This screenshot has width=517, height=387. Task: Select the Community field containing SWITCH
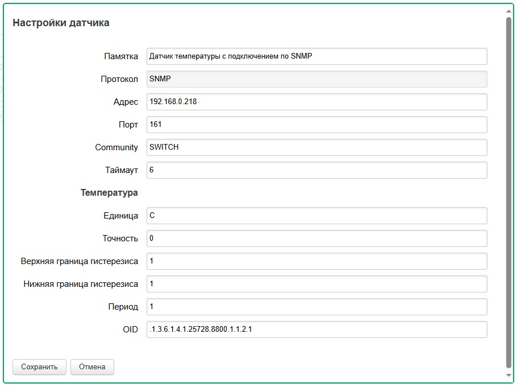pos(316,147)
